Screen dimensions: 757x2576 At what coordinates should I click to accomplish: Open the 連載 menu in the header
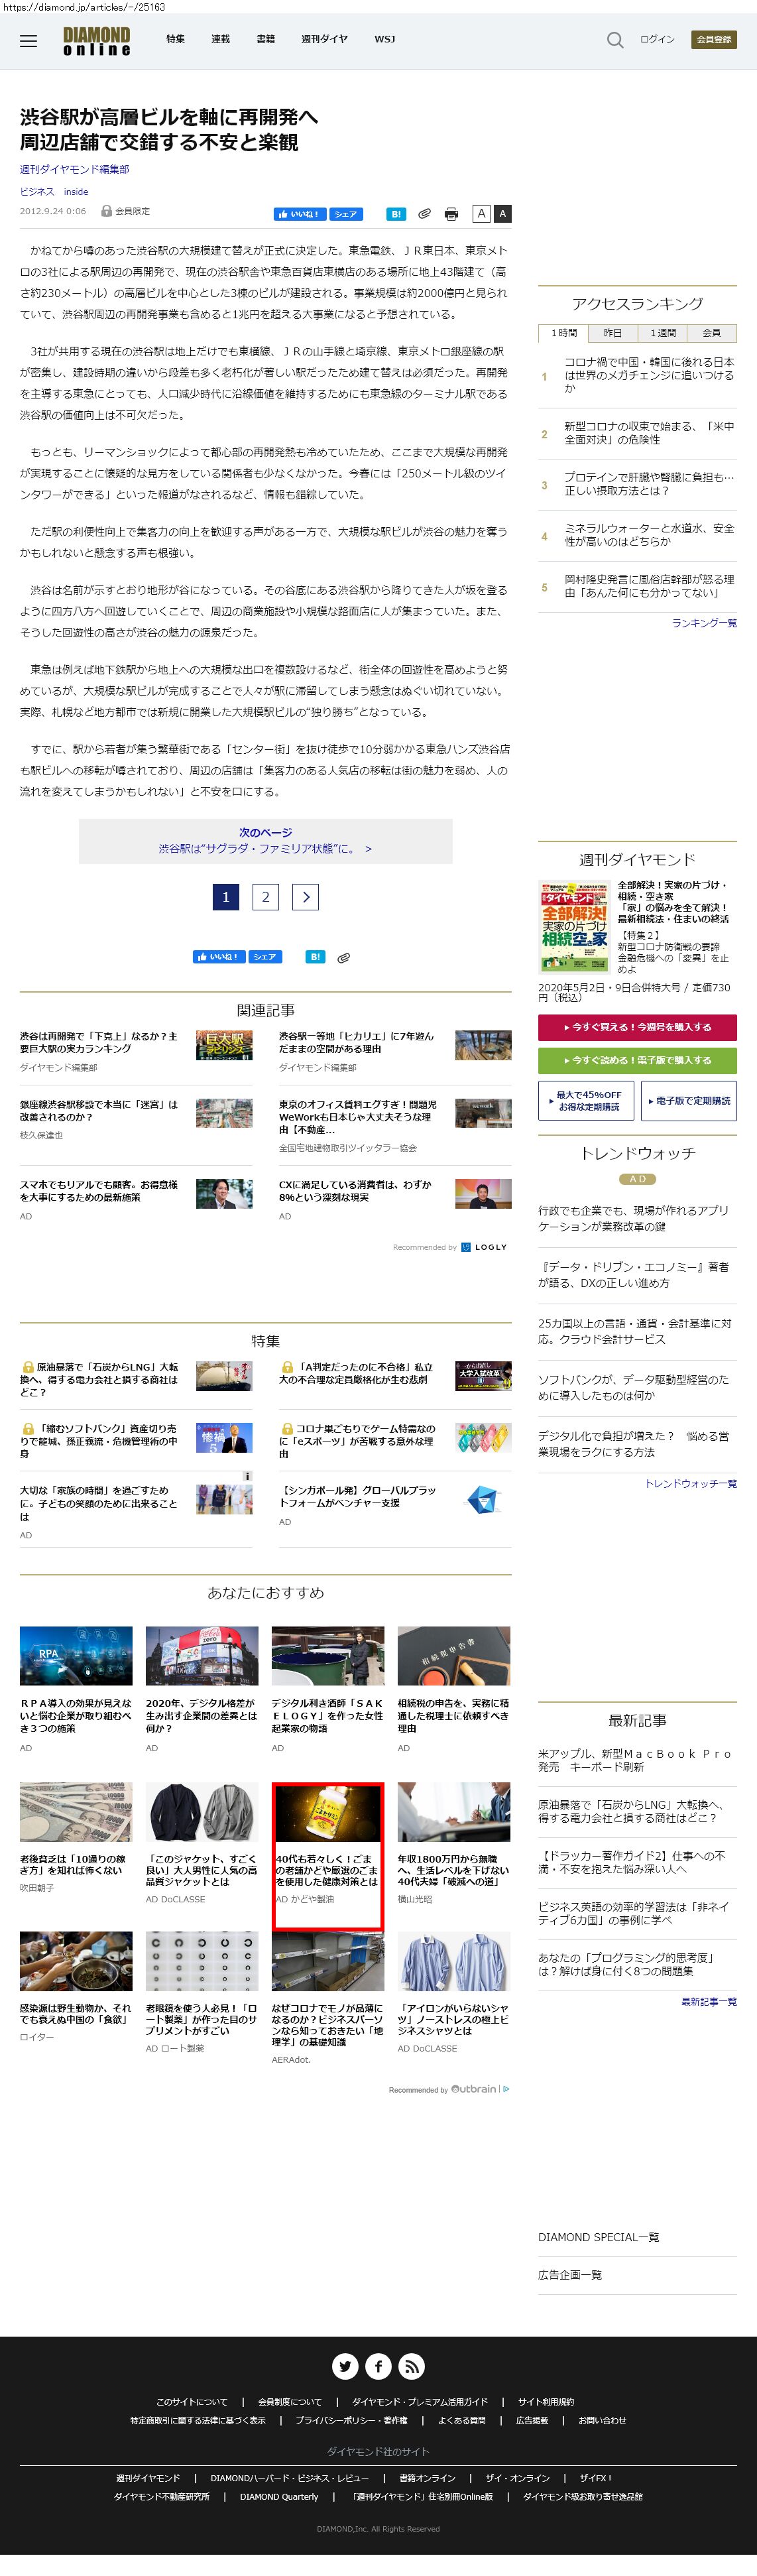[220, 40]
